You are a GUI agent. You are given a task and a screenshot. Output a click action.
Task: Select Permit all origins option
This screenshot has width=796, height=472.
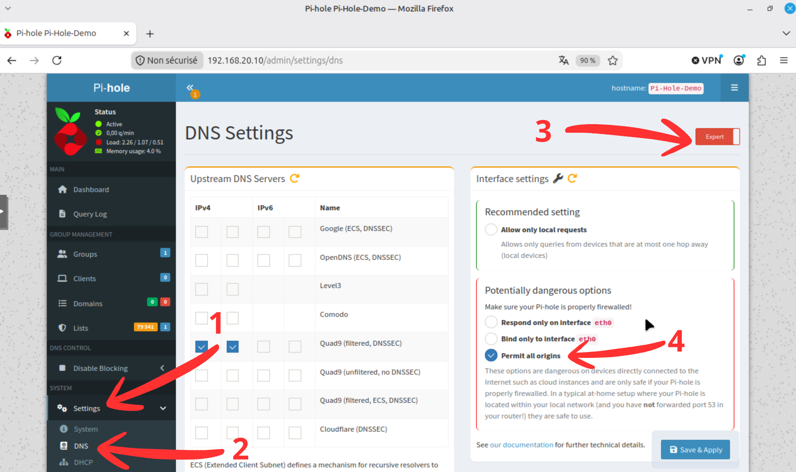pos(491,355)
